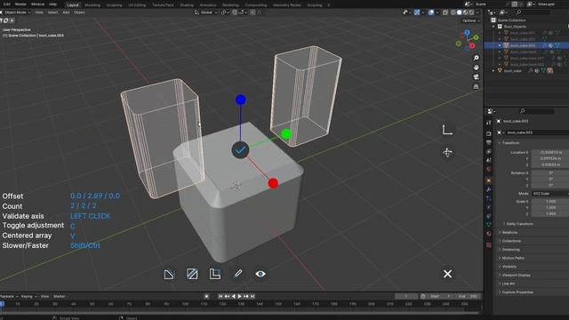
Task: Toggle proportional editing in the header
Action: coord(252,12)
